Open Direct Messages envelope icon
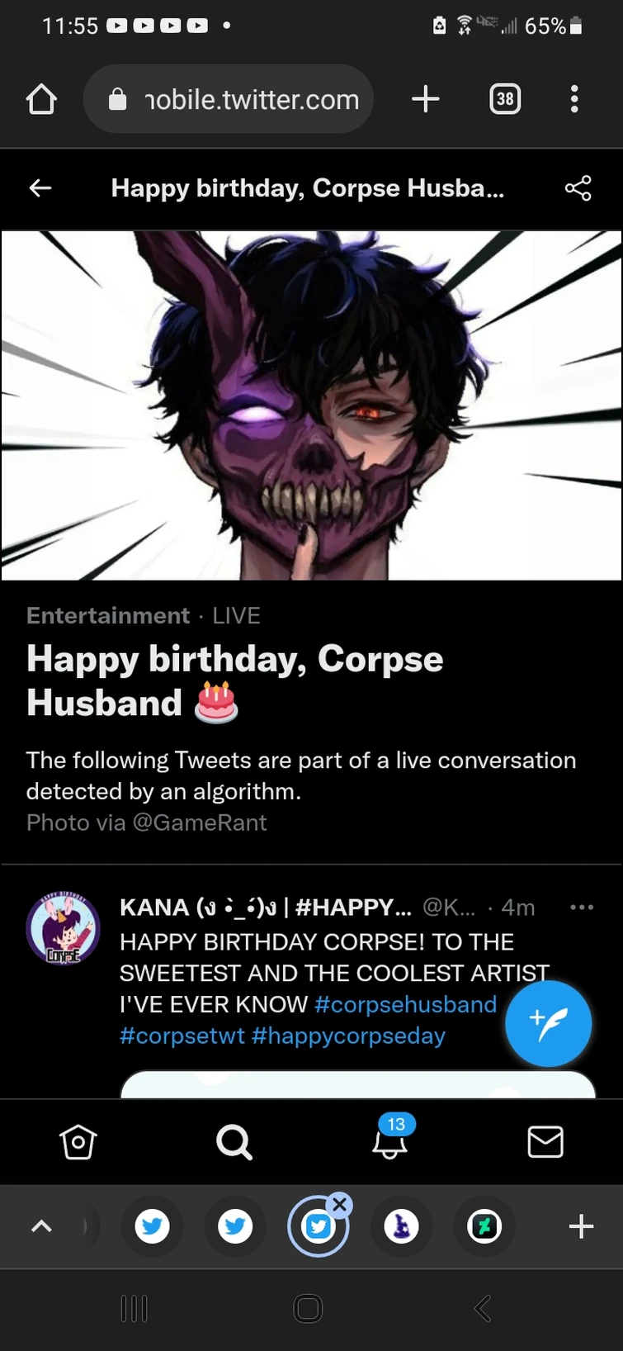 [x=545, y=1143]
